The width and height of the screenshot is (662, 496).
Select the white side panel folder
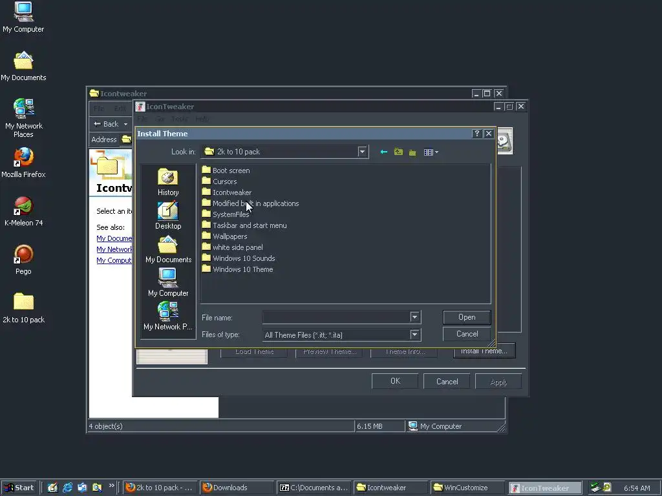pos(233,247)
